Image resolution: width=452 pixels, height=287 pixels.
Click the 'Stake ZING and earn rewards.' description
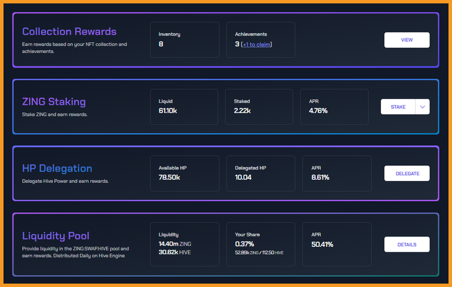point(55,115)
